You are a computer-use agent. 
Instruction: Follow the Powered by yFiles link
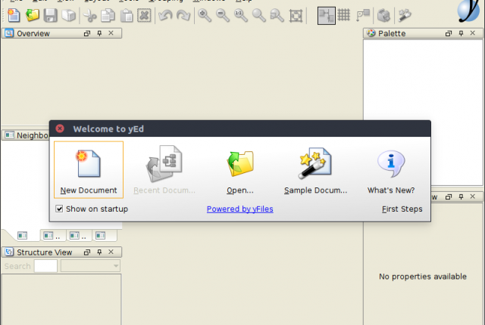(240, 209)
